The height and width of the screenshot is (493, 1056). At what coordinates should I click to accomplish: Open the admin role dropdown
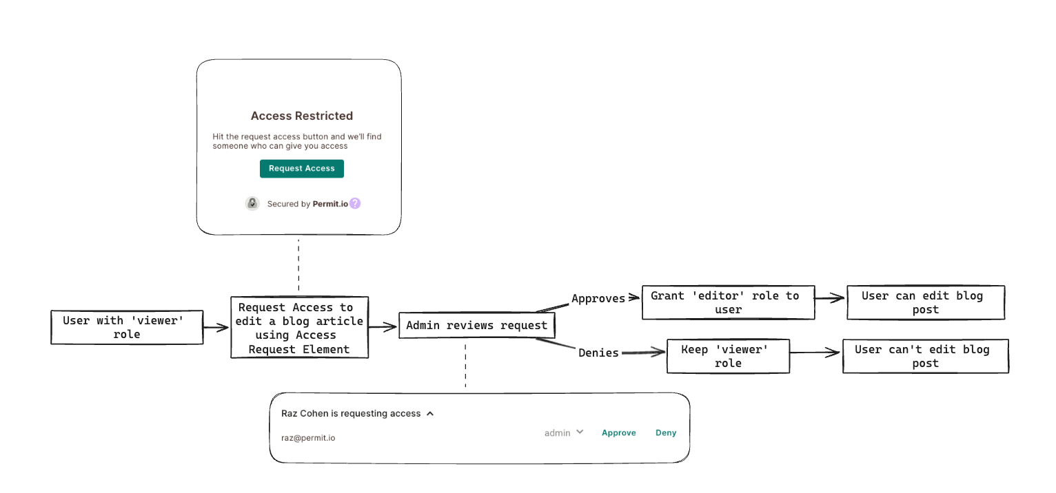(x=564, y=432)
